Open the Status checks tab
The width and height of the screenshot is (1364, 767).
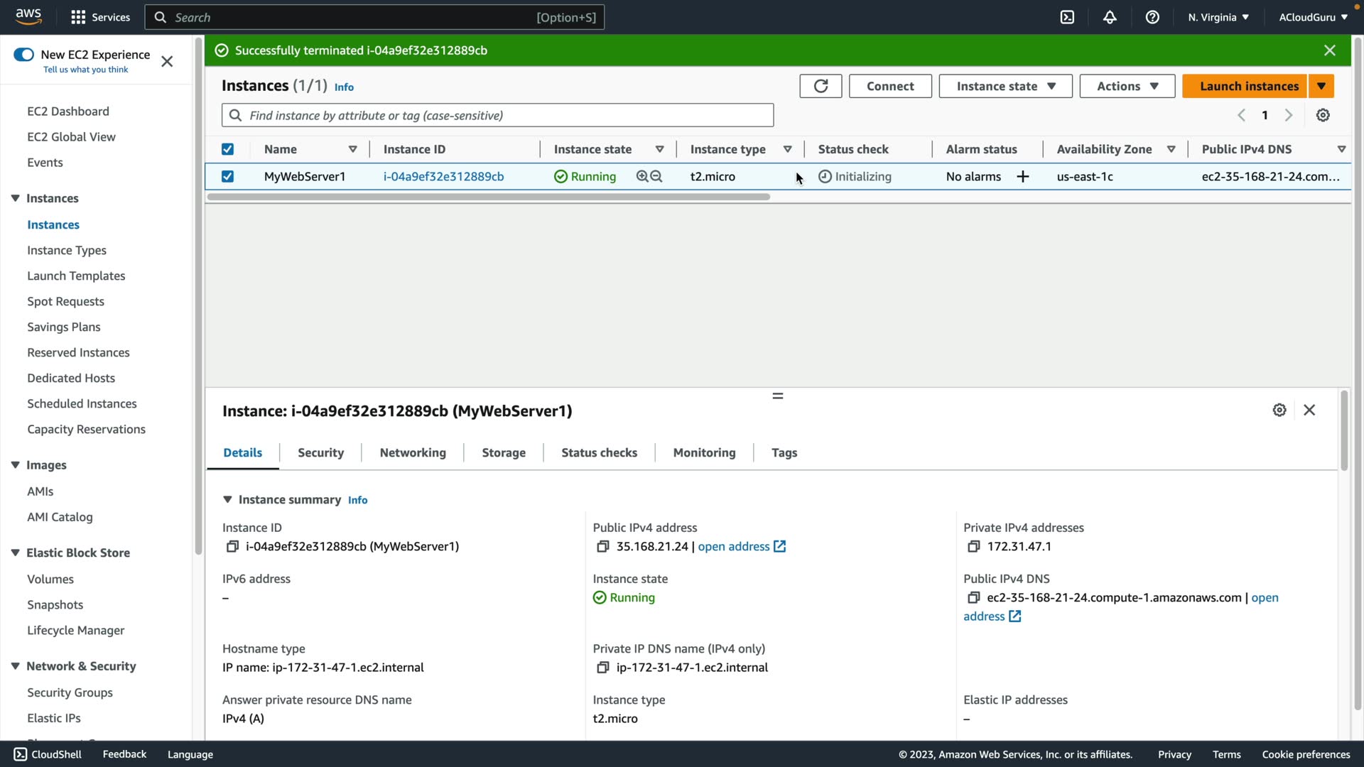(x=599, y=453)
